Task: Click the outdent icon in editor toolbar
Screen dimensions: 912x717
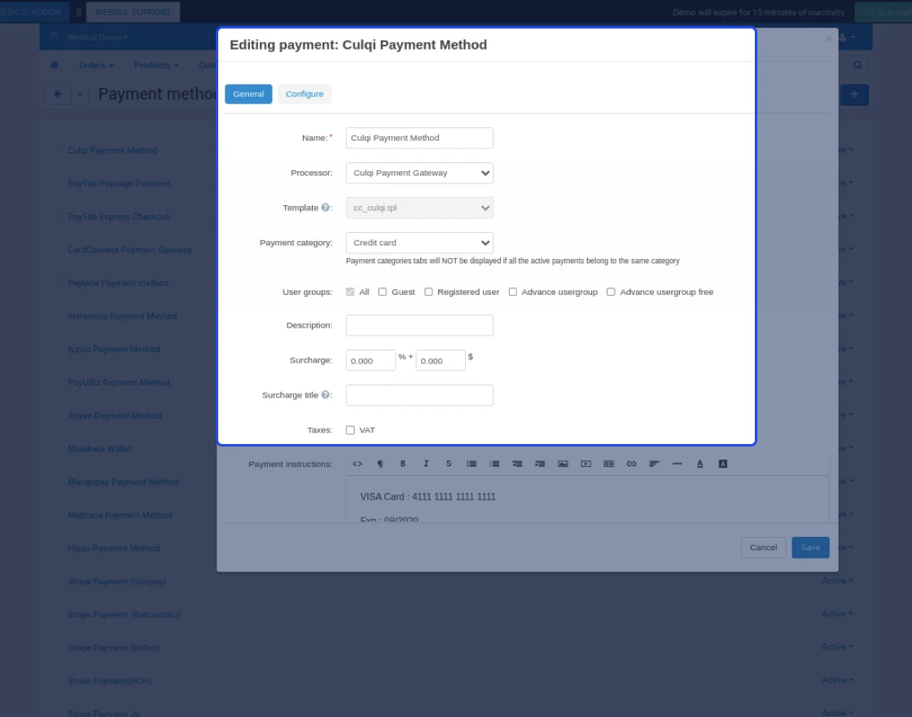Action: coord(517,464)
